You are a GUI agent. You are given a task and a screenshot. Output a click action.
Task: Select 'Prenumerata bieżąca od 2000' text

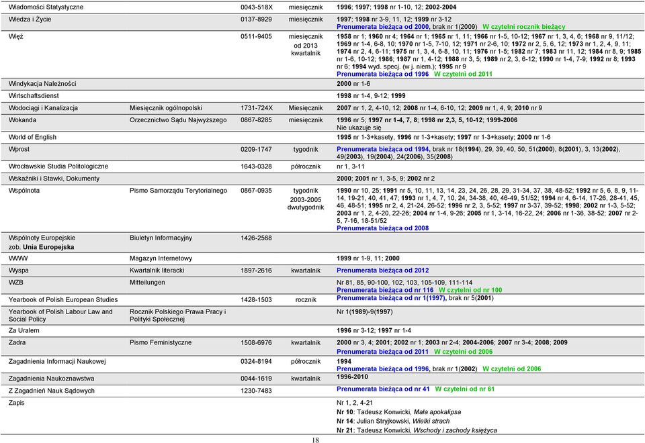(382, 27)
